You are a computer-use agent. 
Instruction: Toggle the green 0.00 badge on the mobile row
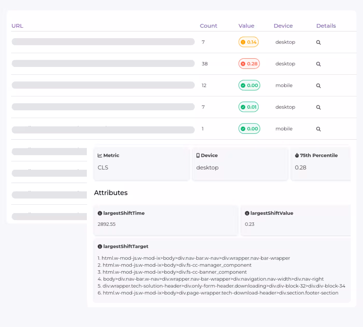click(x=249, y=85)
